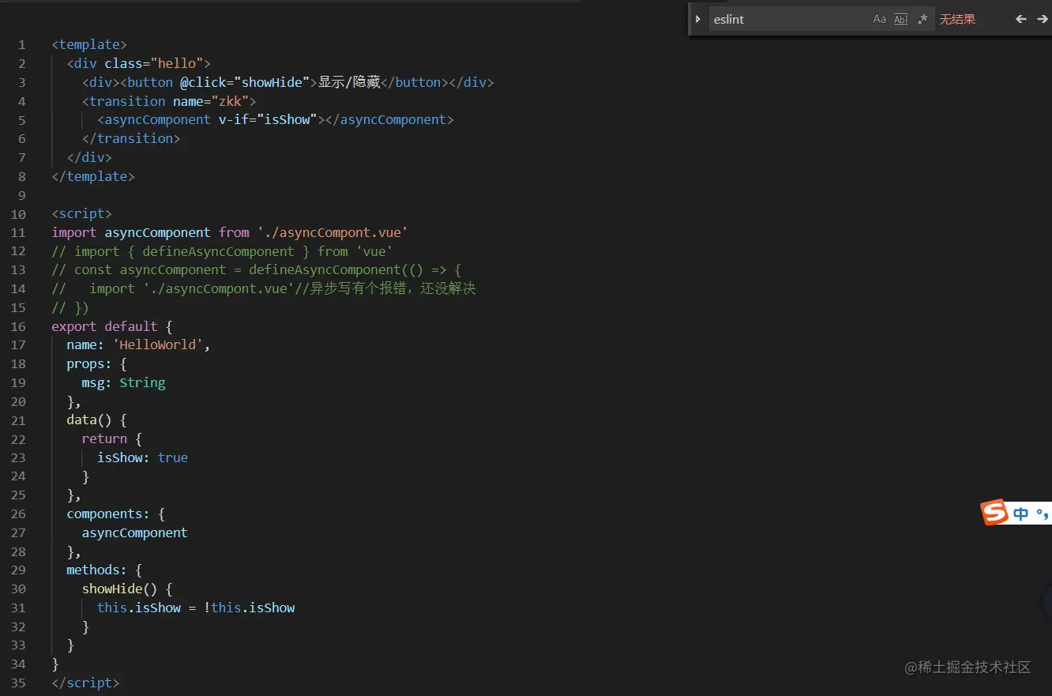Viewport: 1052px width, 696px height.
Task: Click 'showHide()' method on line 30
Action: click(x=120, y=589)
